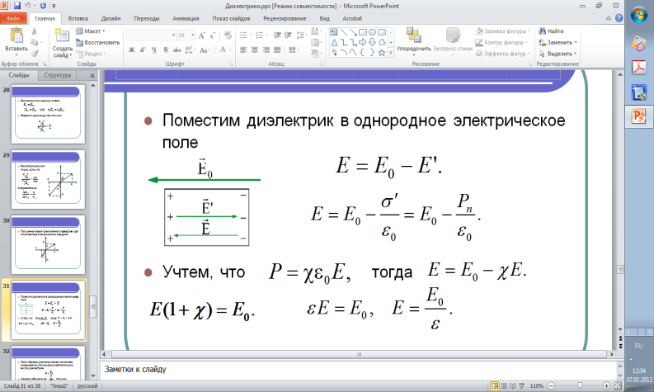The height and width of the screenshot is (392, 654).
Task: Toggle align text left
Action: tap(243, 50)
